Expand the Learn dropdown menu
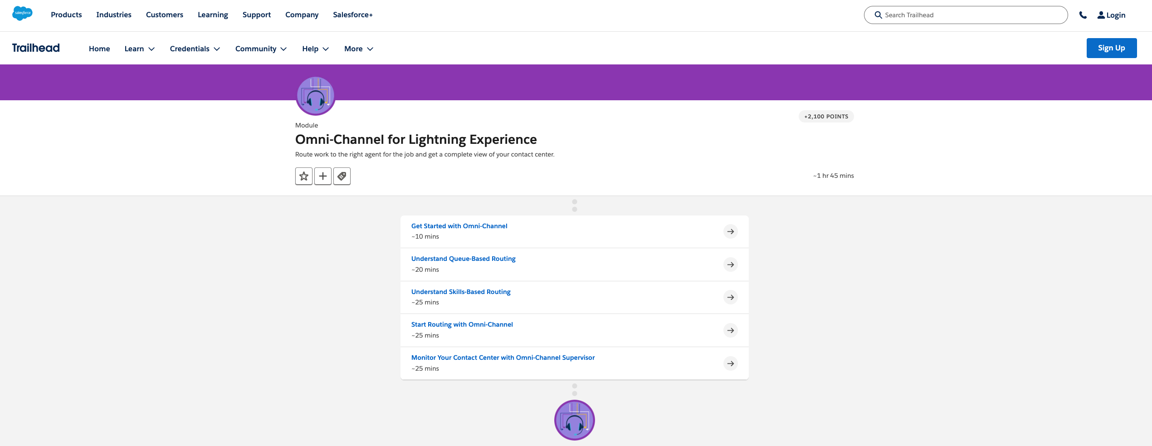This screenshot has width=1152, height=446. point(139,49)
